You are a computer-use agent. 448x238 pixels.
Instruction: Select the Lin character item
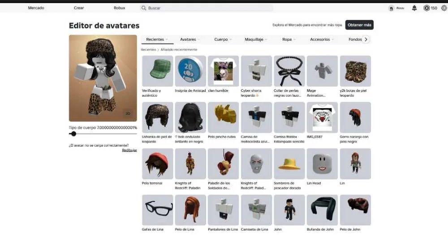(355, 164)
